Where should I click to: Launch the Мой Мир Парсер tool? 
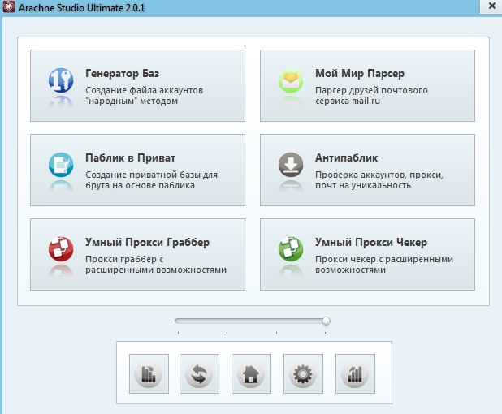pyautogui.click(x=367, y=85)
